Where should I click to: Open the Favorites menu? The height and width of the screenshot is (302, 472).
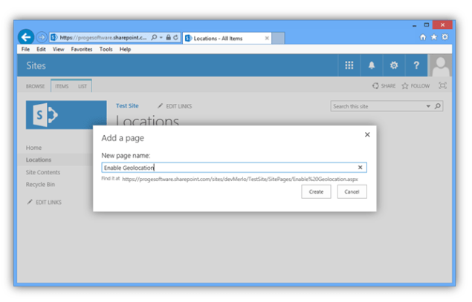coord(82,49)
